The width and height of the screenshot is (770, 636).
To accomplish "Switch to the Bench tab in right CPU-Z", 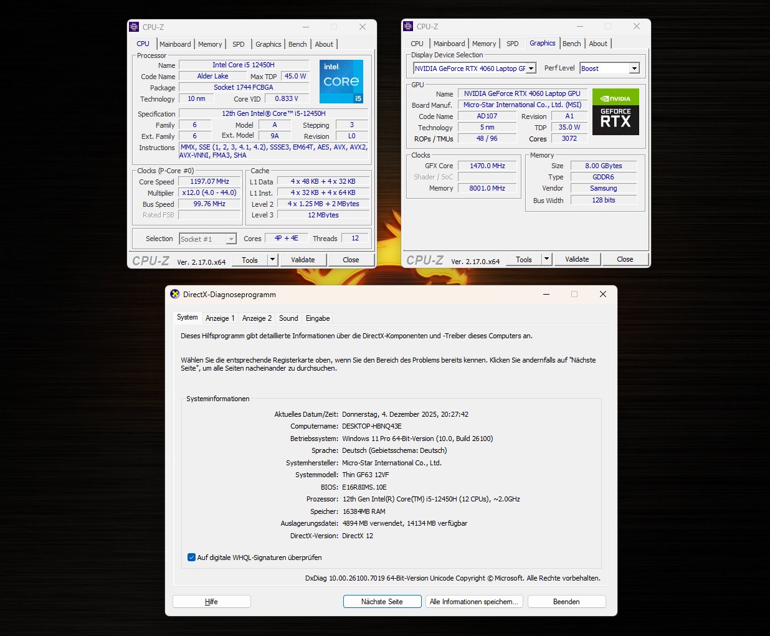I will (x=571, y=43).
